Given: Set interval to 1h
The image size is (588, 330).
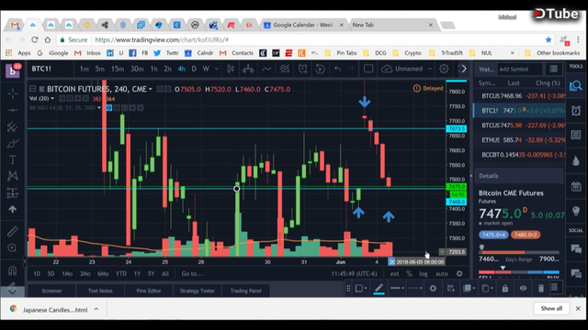Looking at the screenshot, I should click(153, 69).
